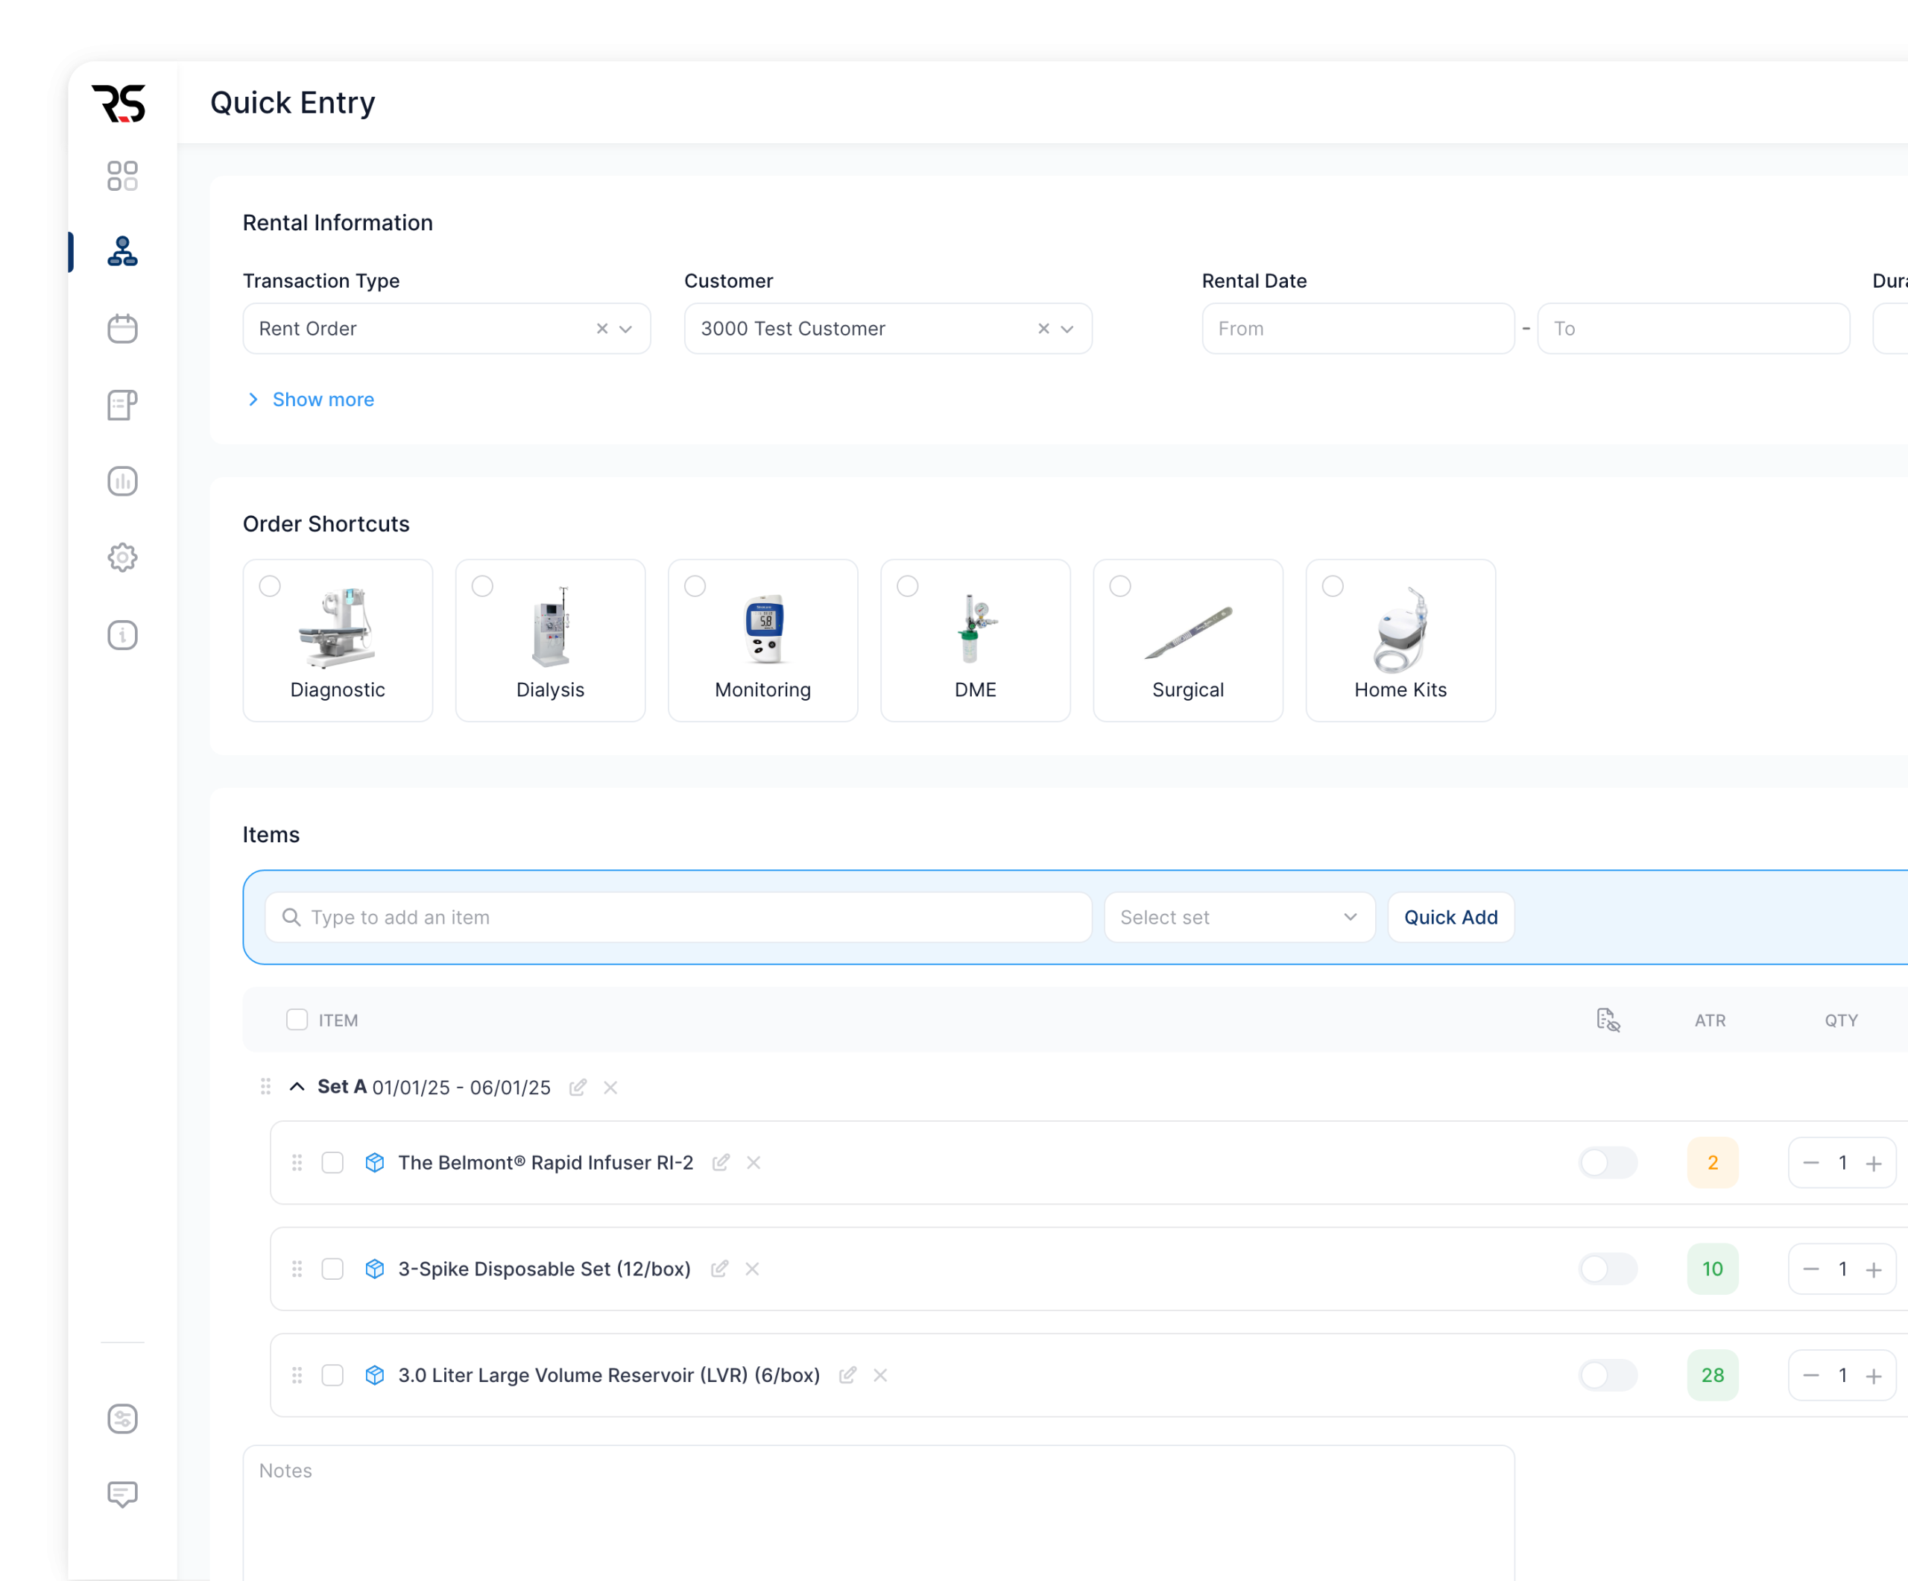This screenshot has height=1581, width=1908.
Task: Click the drag handle beside Set A
Action: click(265, 1087)
